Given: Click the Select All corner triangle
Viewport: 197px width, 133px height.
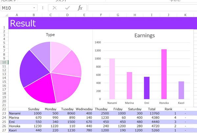Looking at the screenshot, I should click(x=6, y=15).
